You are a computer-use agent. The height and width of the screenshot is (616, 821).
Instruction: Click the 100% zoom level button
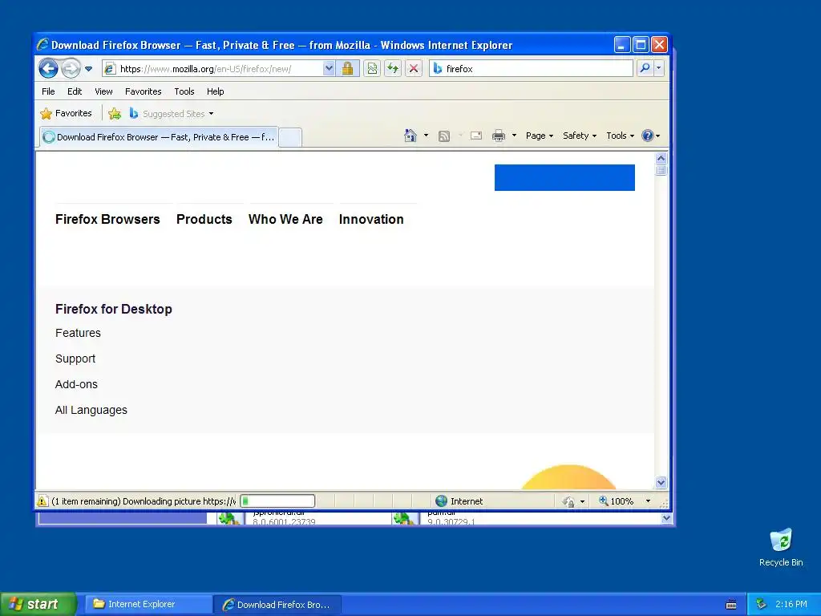[617, 501]
